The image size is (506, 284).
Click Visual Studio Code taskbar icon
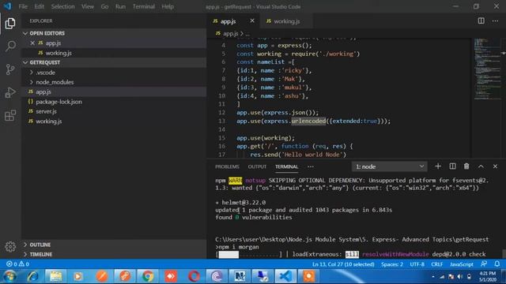(x=285, y=276)
